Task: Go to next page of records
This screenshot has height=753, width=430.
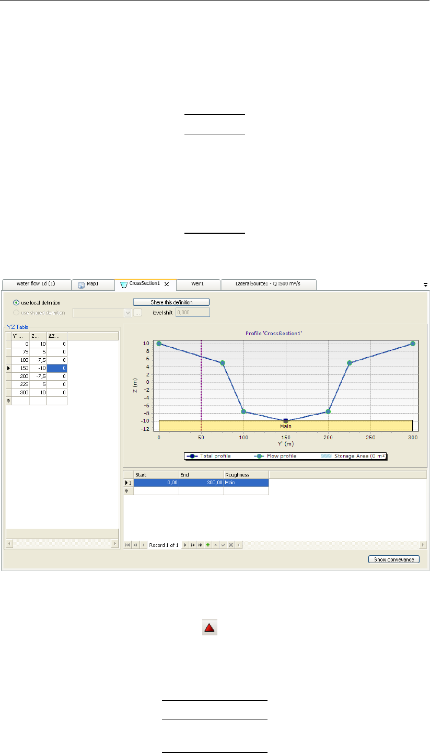Action: coord(193,545)
